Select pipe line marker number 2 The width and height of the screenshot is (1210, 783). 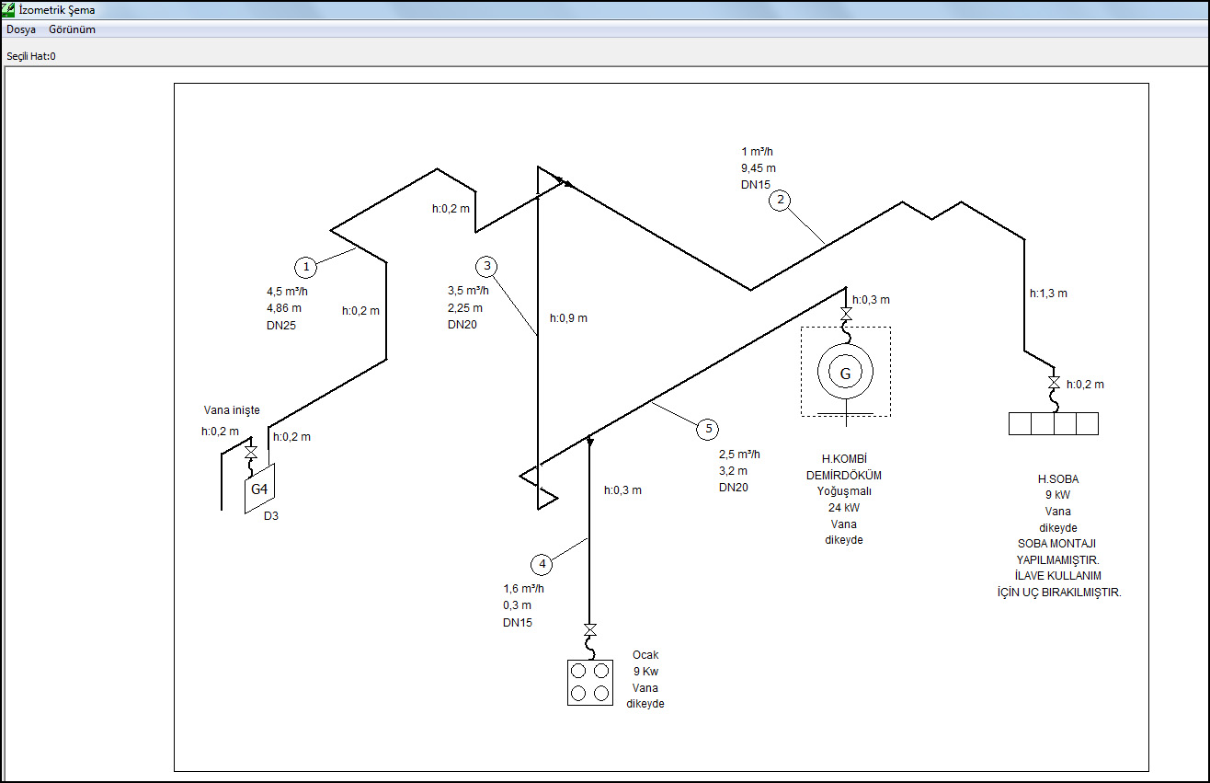[780, 201]
